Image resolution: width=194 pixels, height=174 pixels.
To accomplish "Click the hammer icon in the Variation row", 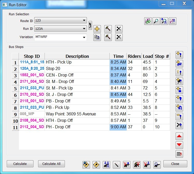I will click(x=108, y=37).
